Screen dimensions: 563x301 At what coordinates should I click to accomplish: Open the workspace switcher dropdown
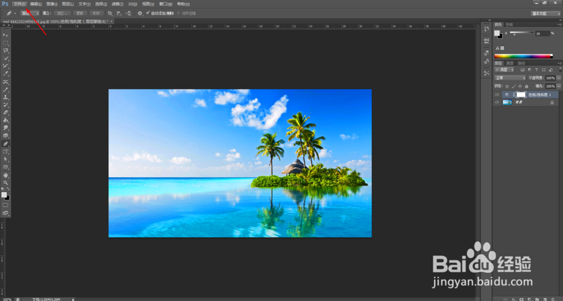point(546,14)
